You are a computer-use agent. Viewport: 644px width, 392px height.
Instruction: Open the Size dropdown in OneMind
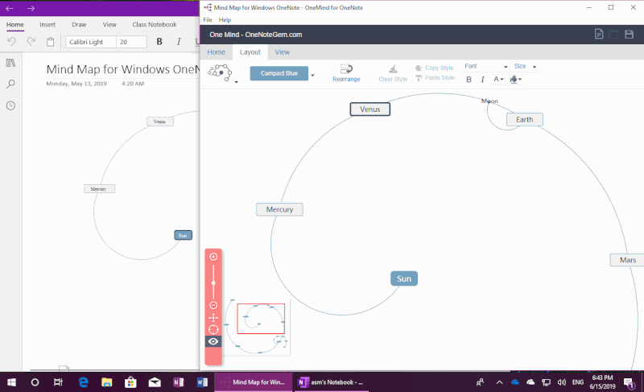(526, 67)
